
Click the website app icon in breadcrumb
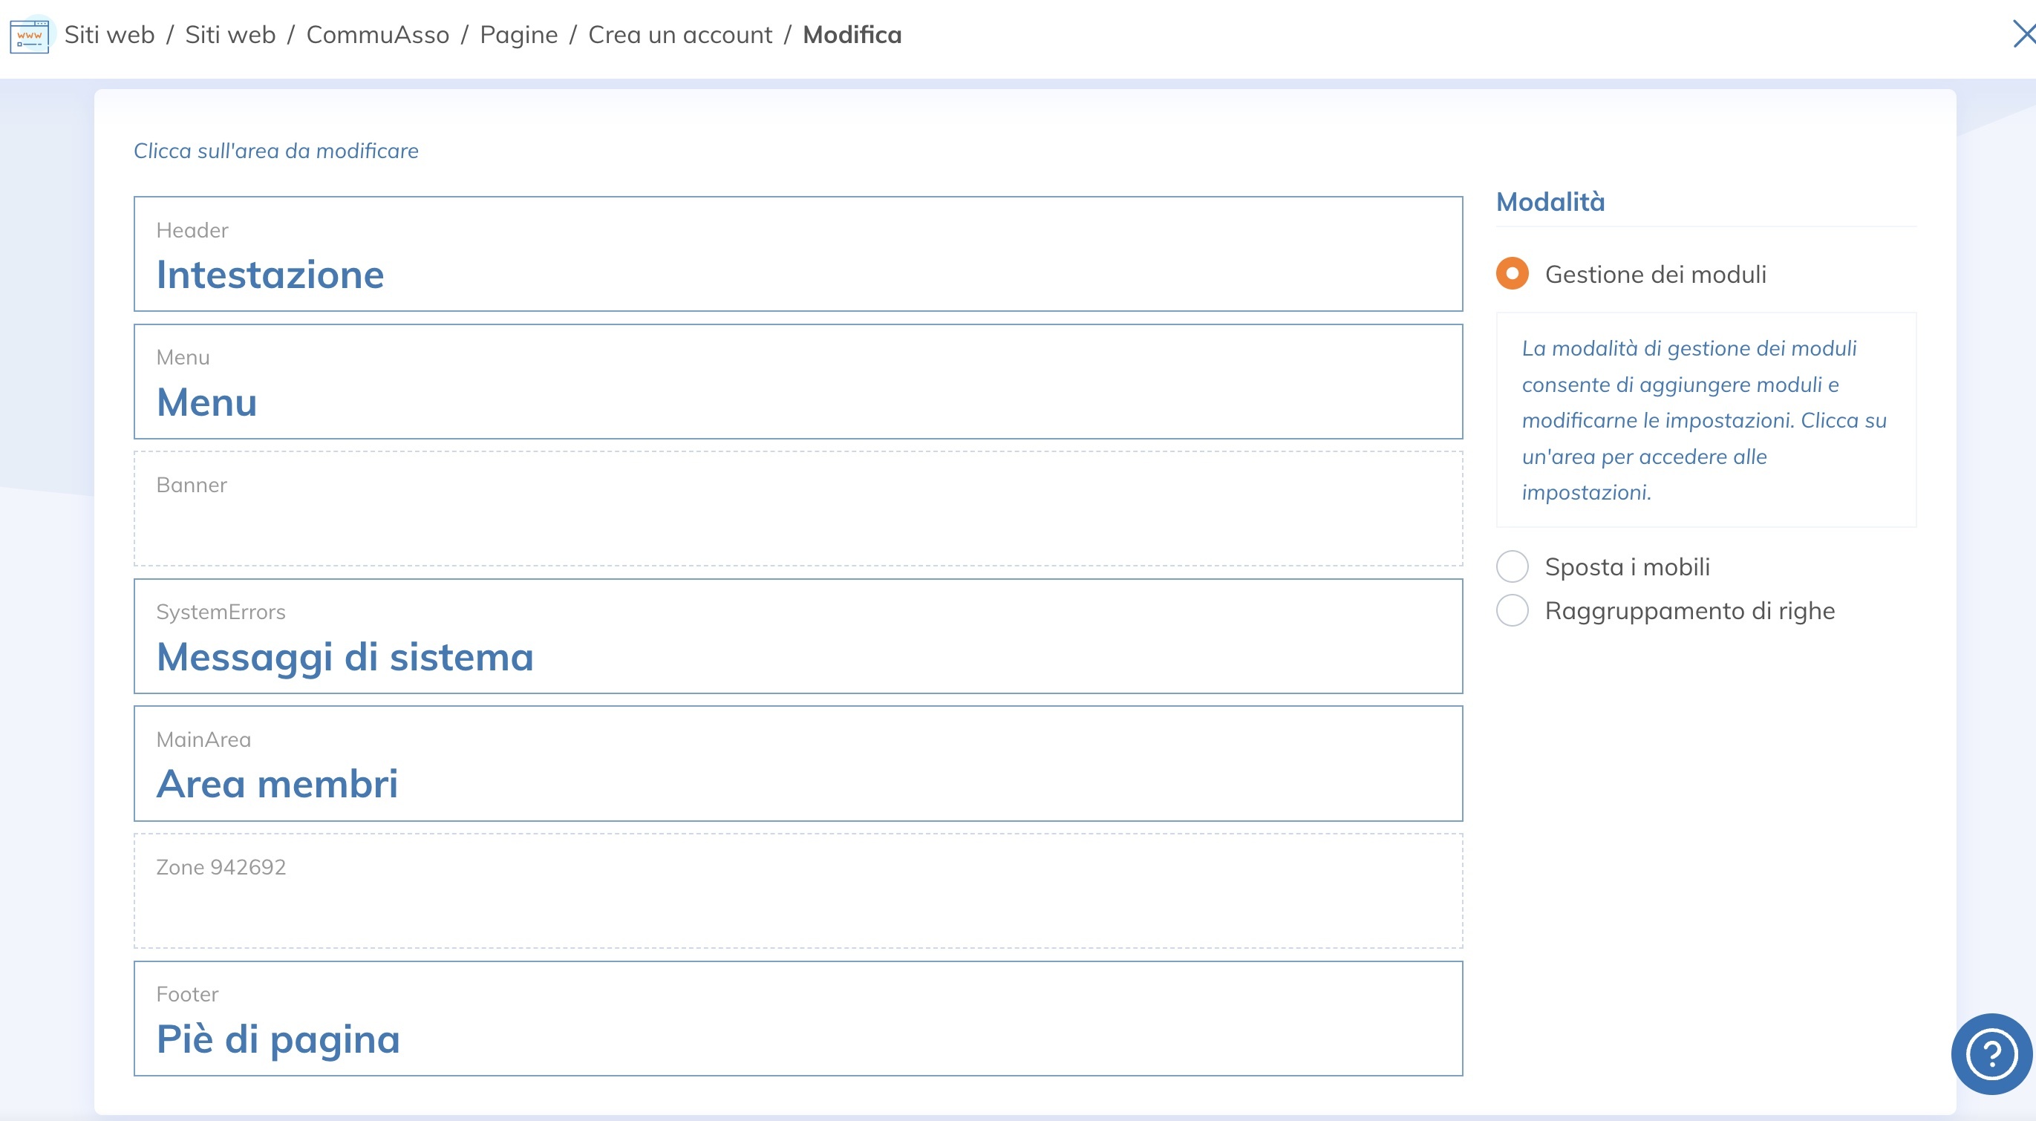pyautogui.click(x=30, y=36)
